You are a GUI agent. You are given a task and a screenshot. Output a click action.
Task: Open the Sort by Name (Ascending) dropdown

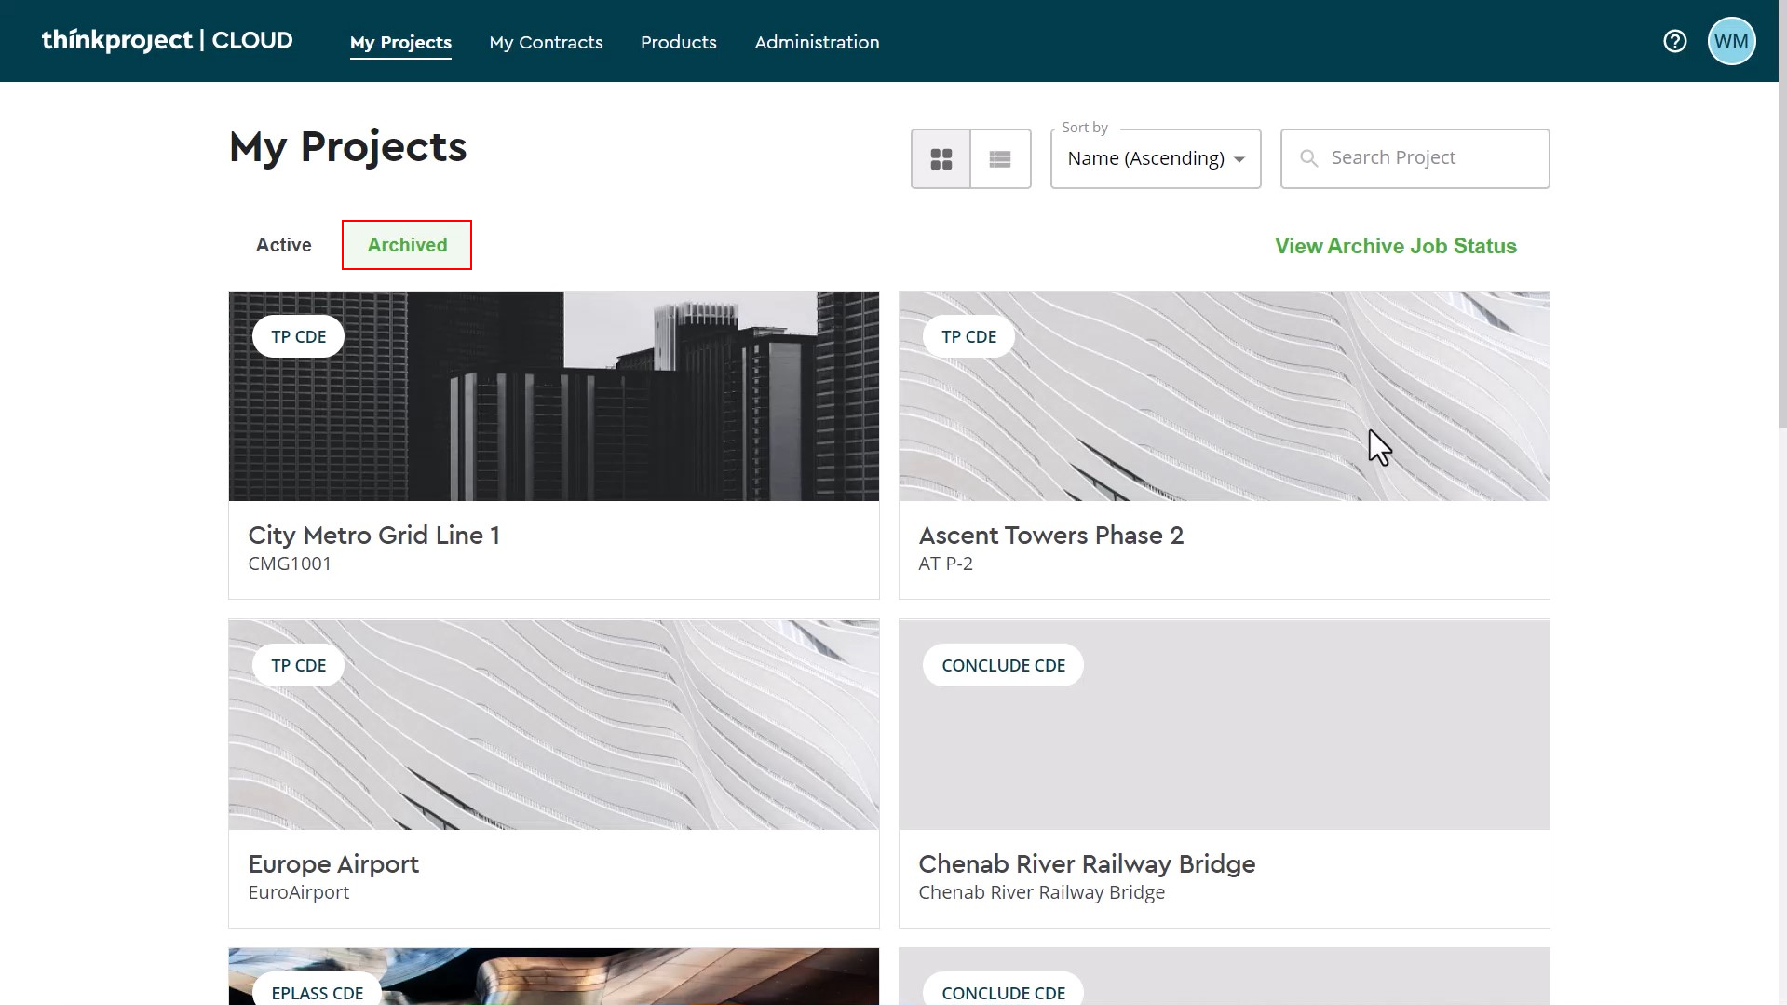pyautogui.click(x=1145, y=159)
